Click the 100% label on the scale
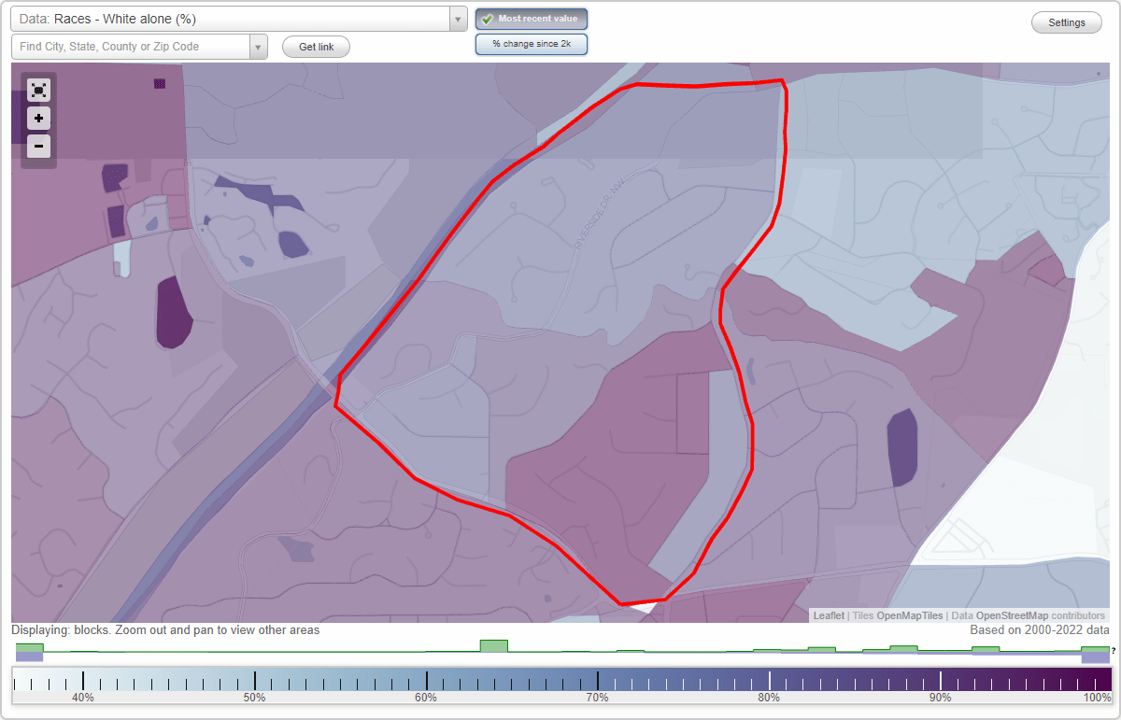The image size is (1121, 720). point(1097,698)
